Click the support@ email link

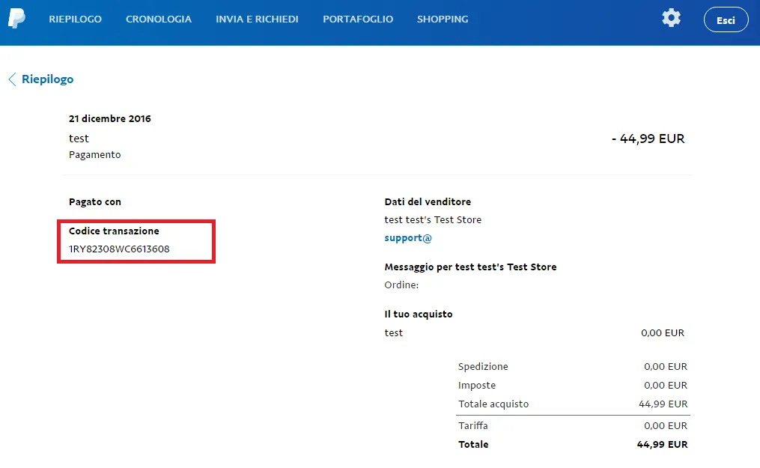408,238
